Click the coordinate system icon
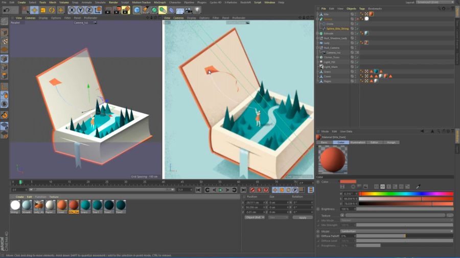The width and height of the screenshot is (460, 258). 98,10
